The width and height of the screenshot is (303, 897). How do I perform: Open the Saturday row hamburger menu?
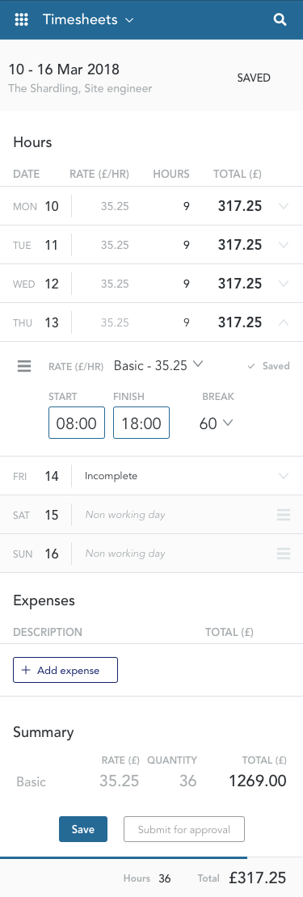pos(284,515)
